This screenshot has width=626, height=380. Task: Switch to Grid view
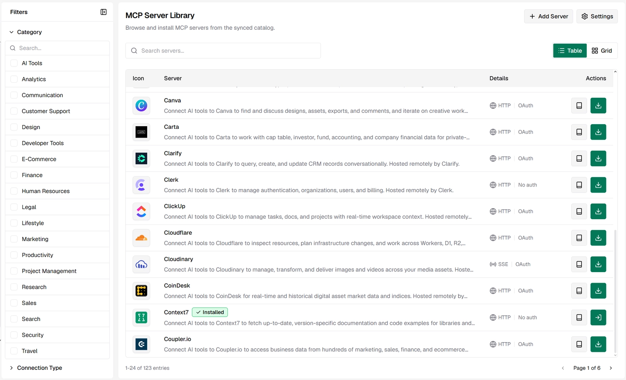point(602,51)
